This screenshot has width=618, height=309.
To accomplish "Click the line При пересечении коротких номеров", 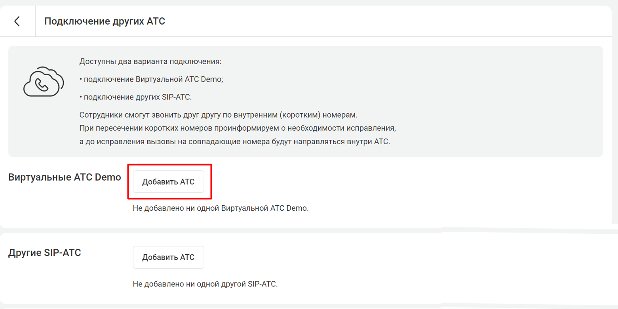I will [x=238, y=128].
